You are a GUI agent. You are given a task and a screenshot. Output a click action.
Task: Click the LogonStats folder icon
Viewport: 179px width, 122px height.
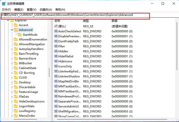(16, 106)
